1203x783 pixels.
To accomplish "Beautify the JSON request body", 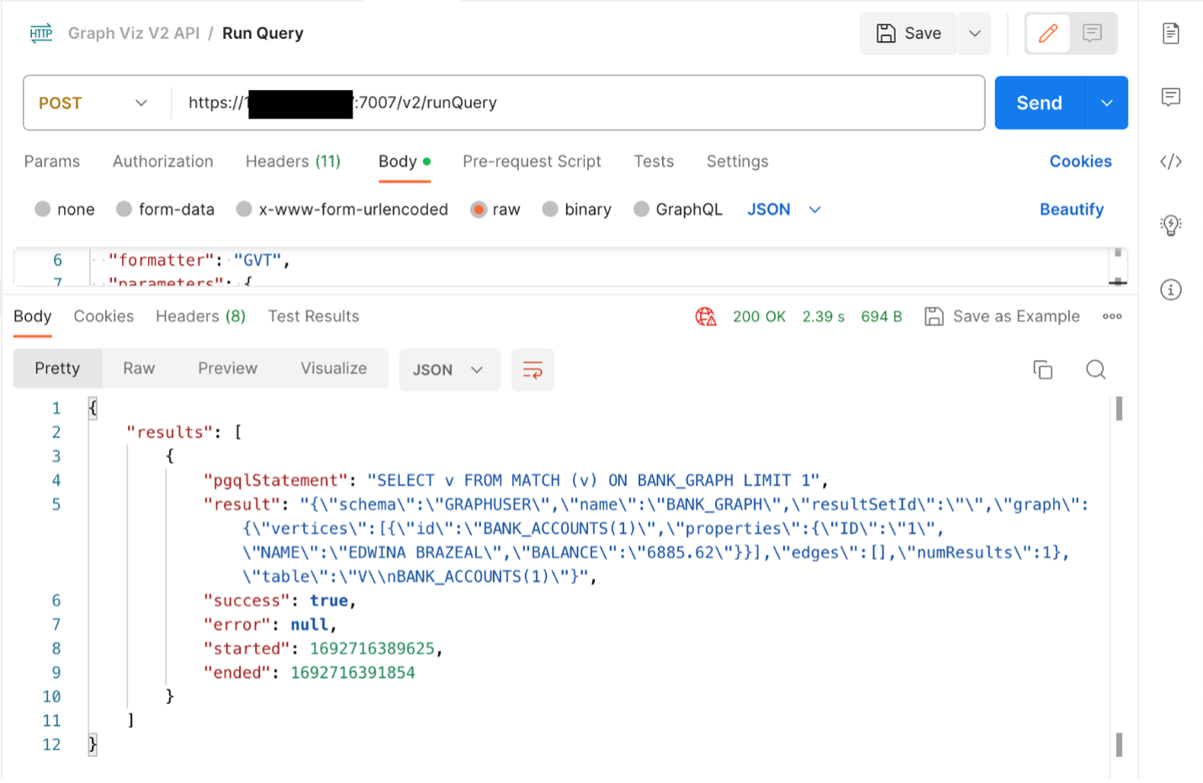I will click(x=1072, y=209).
